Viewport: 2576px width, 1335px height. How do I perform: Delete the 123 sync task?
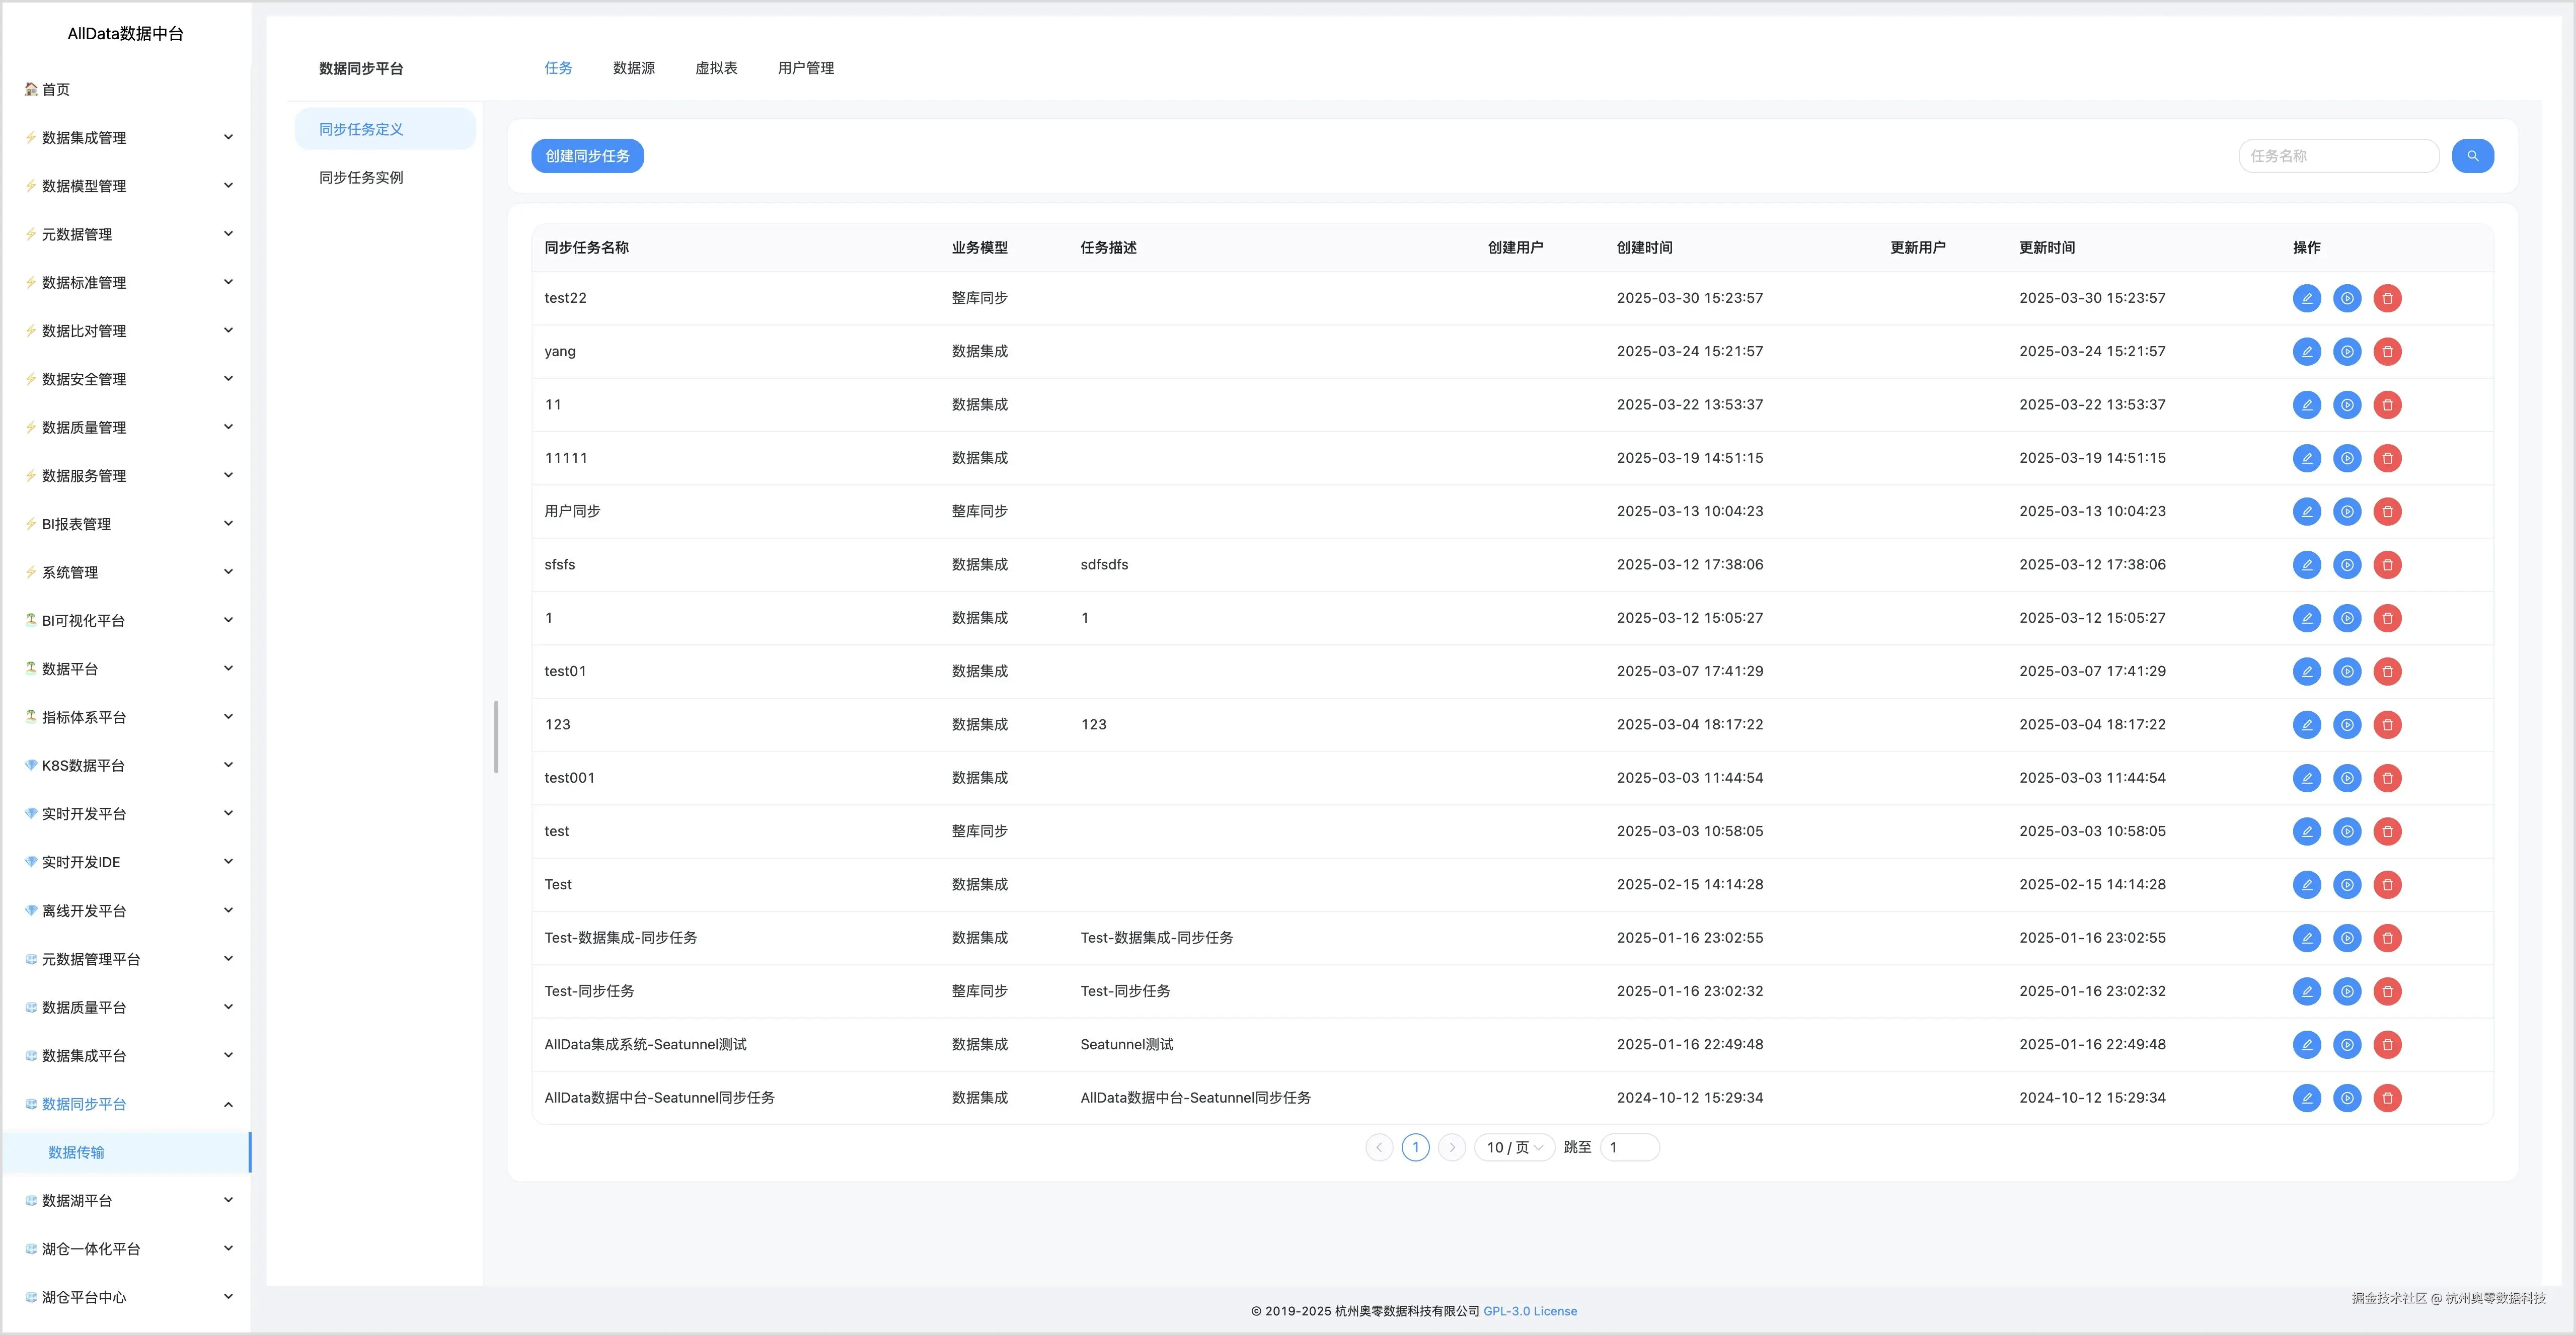[x=2387, y=724]
